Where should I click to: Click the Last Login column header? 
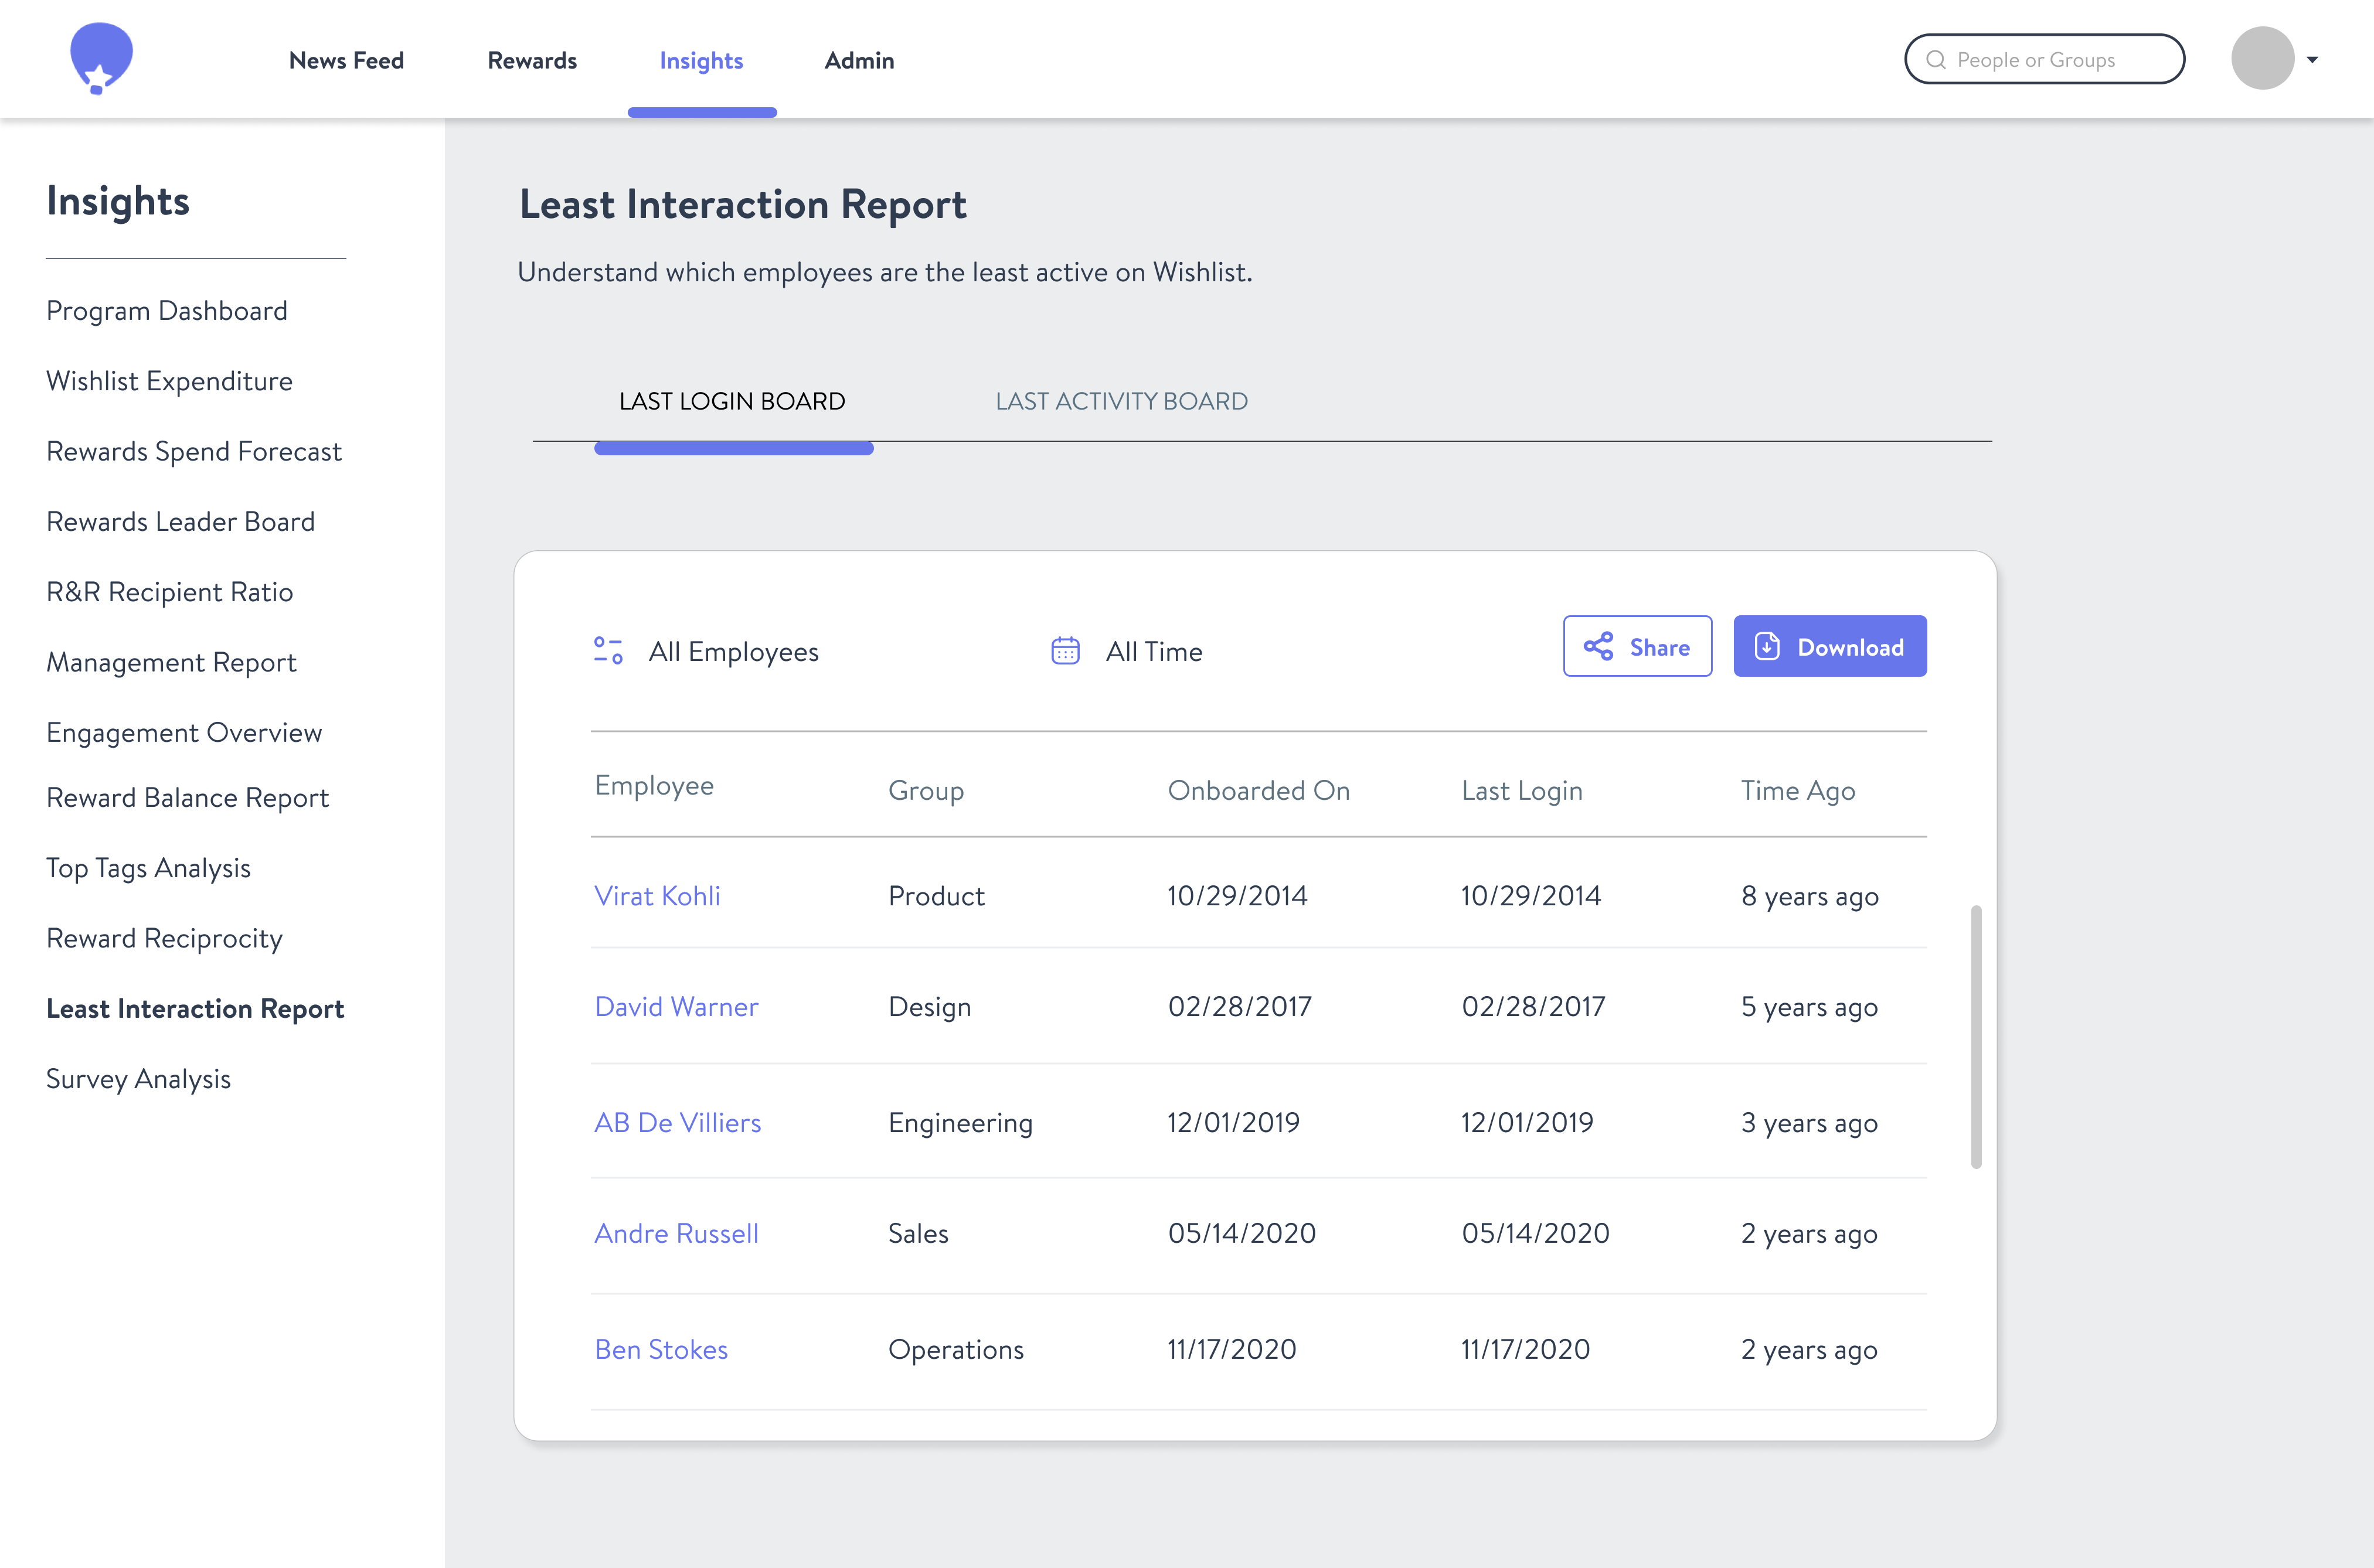(x=1522, y=791)
